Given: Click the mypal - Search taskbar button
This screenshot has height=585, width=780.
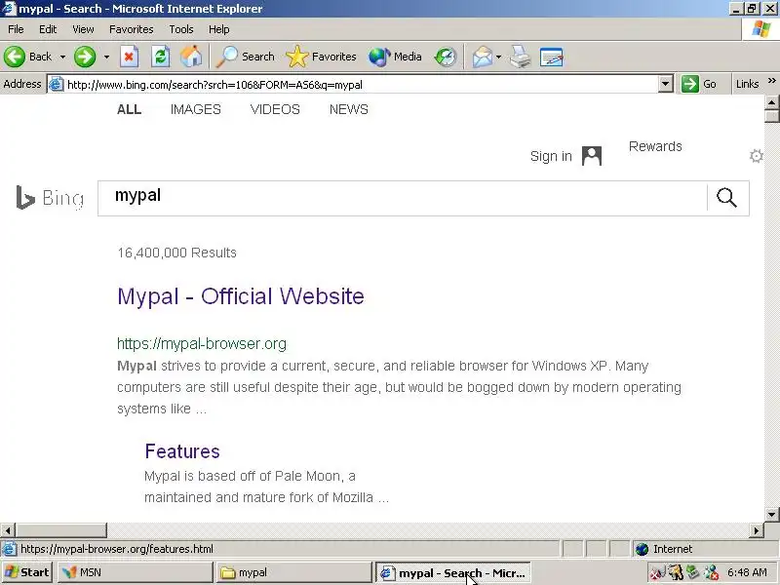Looking at the screenshot, I should click(452, 573).
